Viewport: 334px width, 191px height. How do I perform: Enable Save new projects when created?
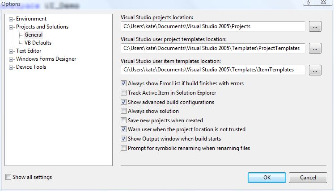pos(123,120)
